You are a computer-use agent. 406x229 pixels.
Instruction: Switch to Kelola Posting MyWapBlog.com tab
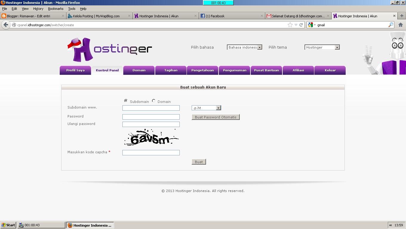[99, 16]
